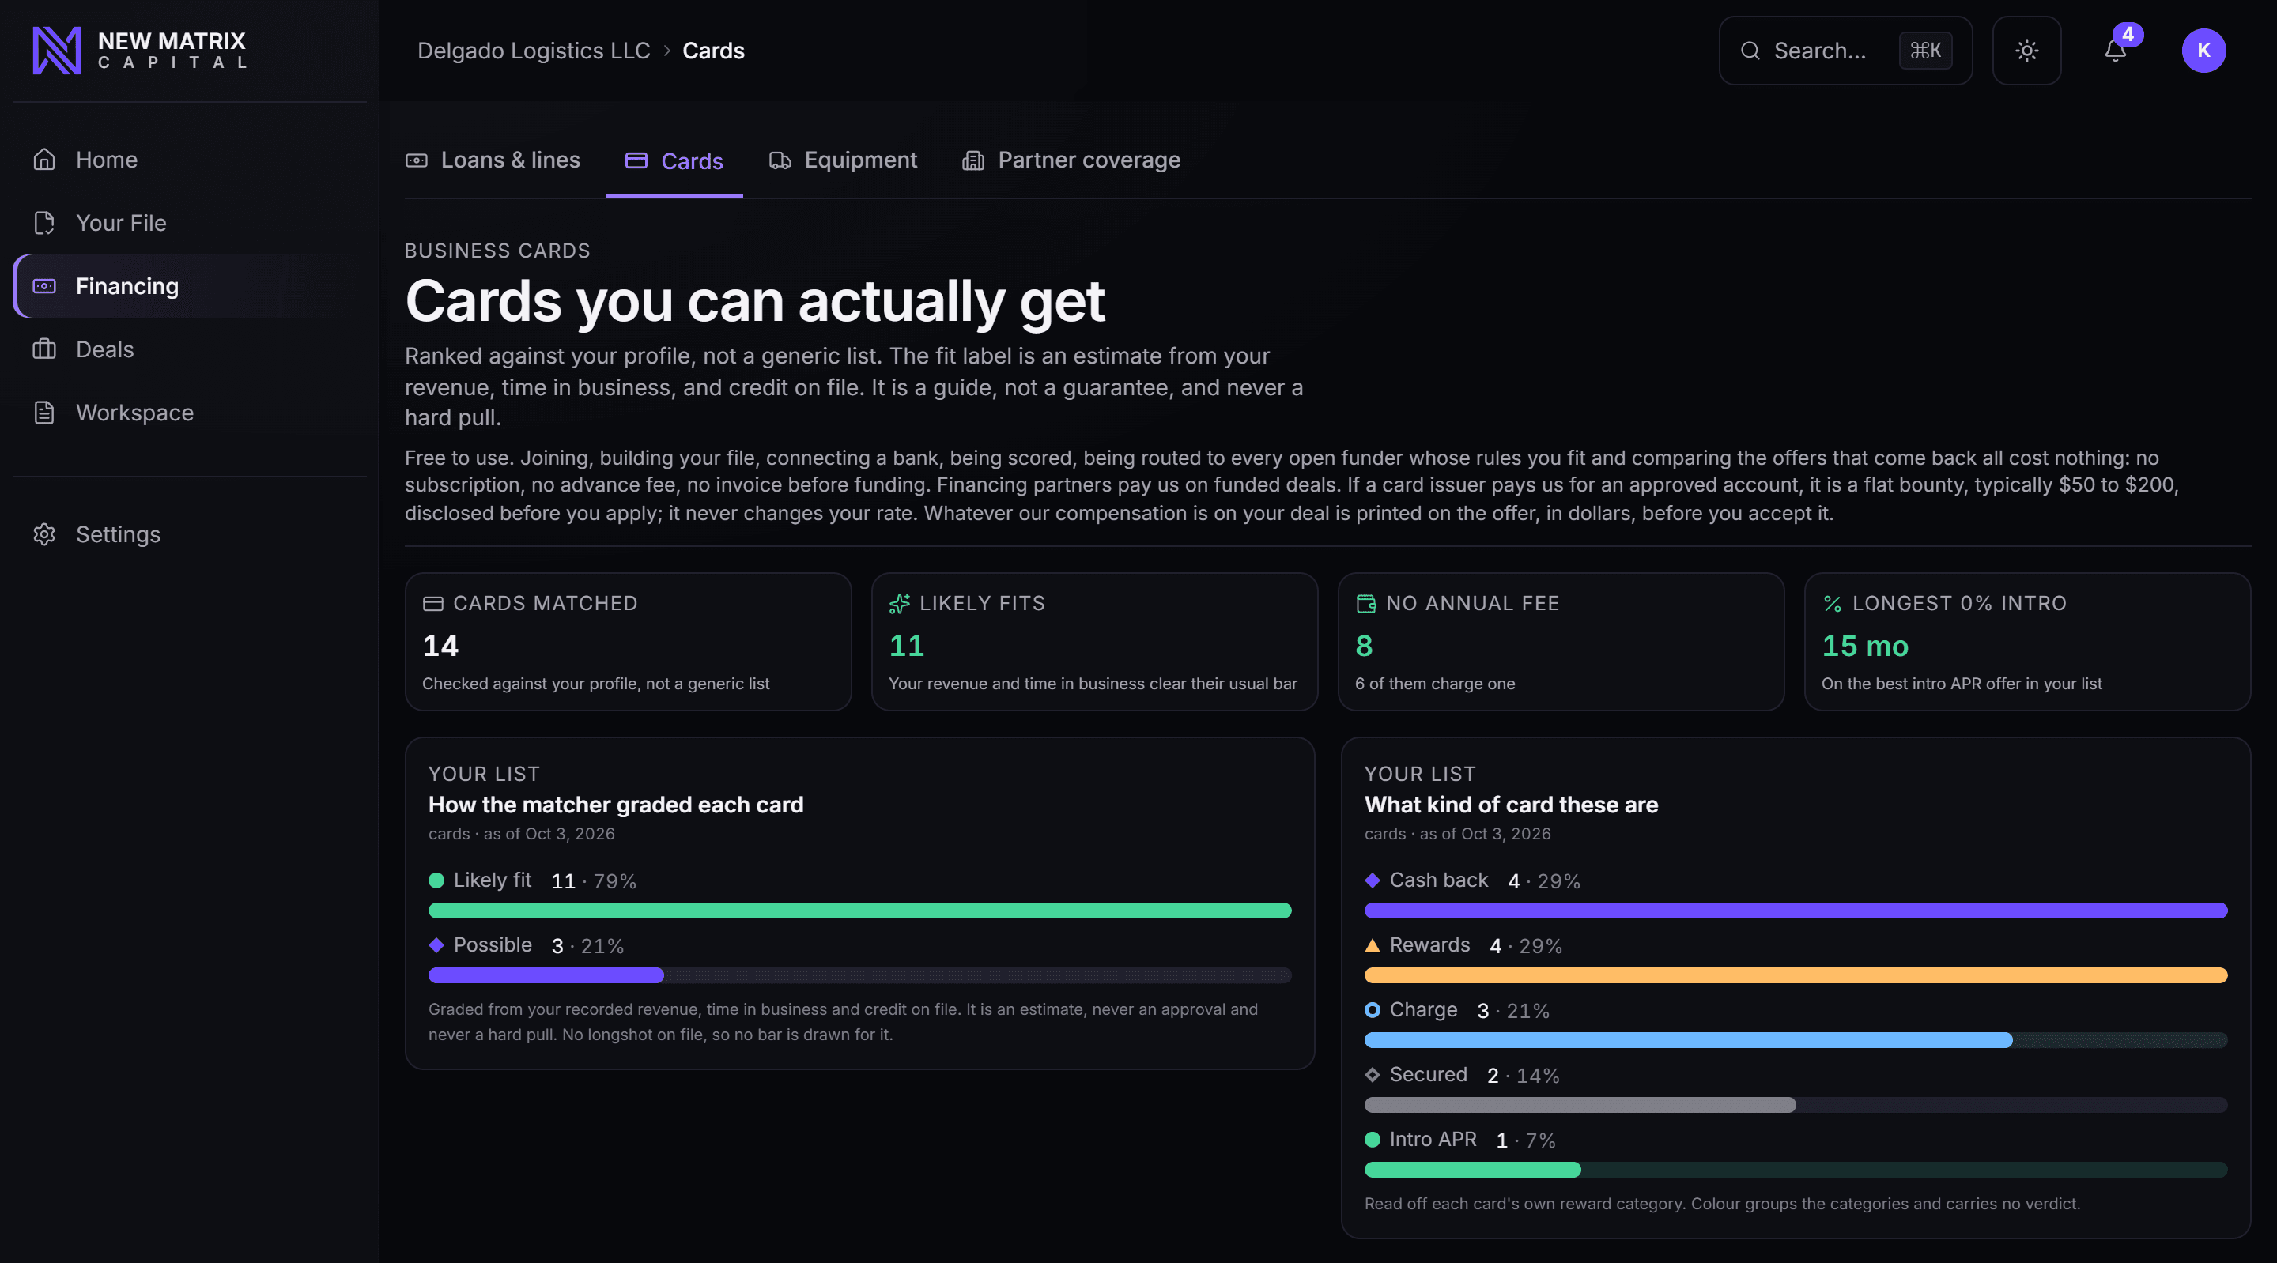This screenshot has height=1263, width=2277.
Task: Open notifications bell icon
Action: (x=2114, y=51)
